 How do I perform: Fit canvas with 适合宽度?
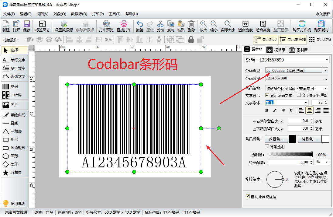pos(245,26)
